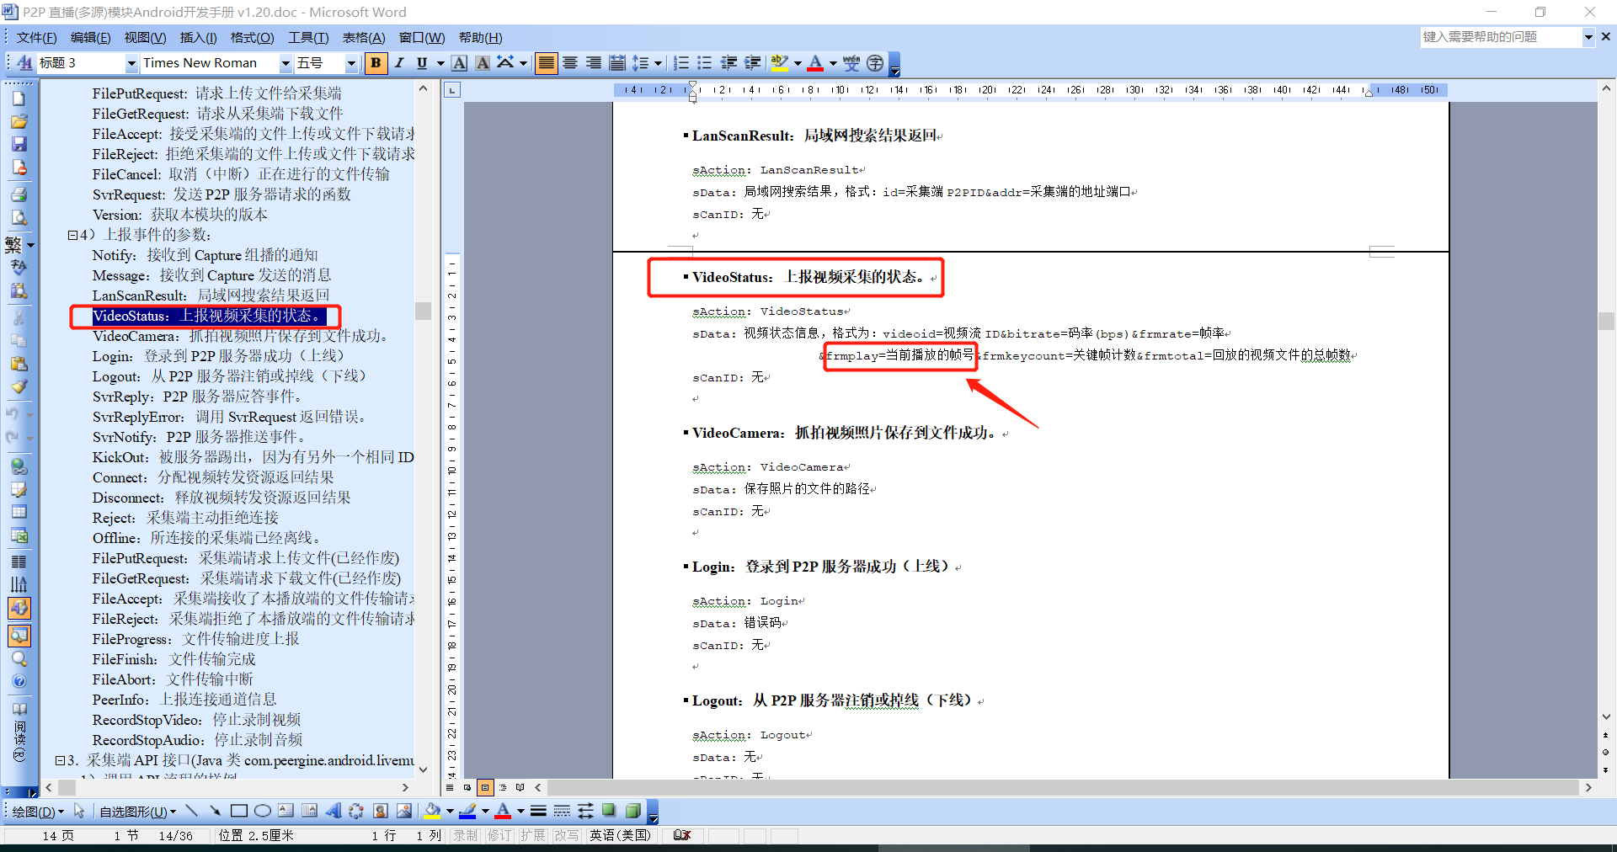This screenshot has height=852, width=1617.
Task: Open the 视图(V) menu
Action: coord(145,37)
